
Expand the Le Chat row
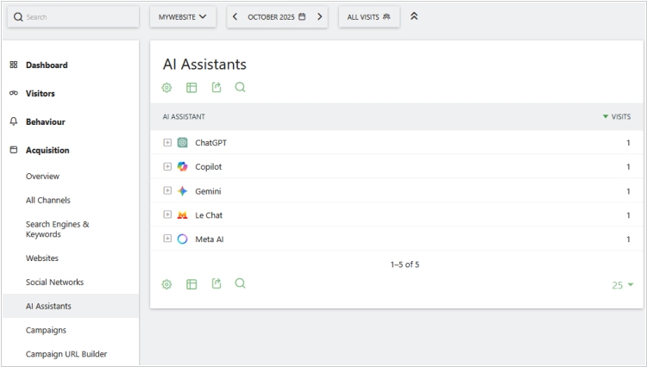tap(167, 215)
